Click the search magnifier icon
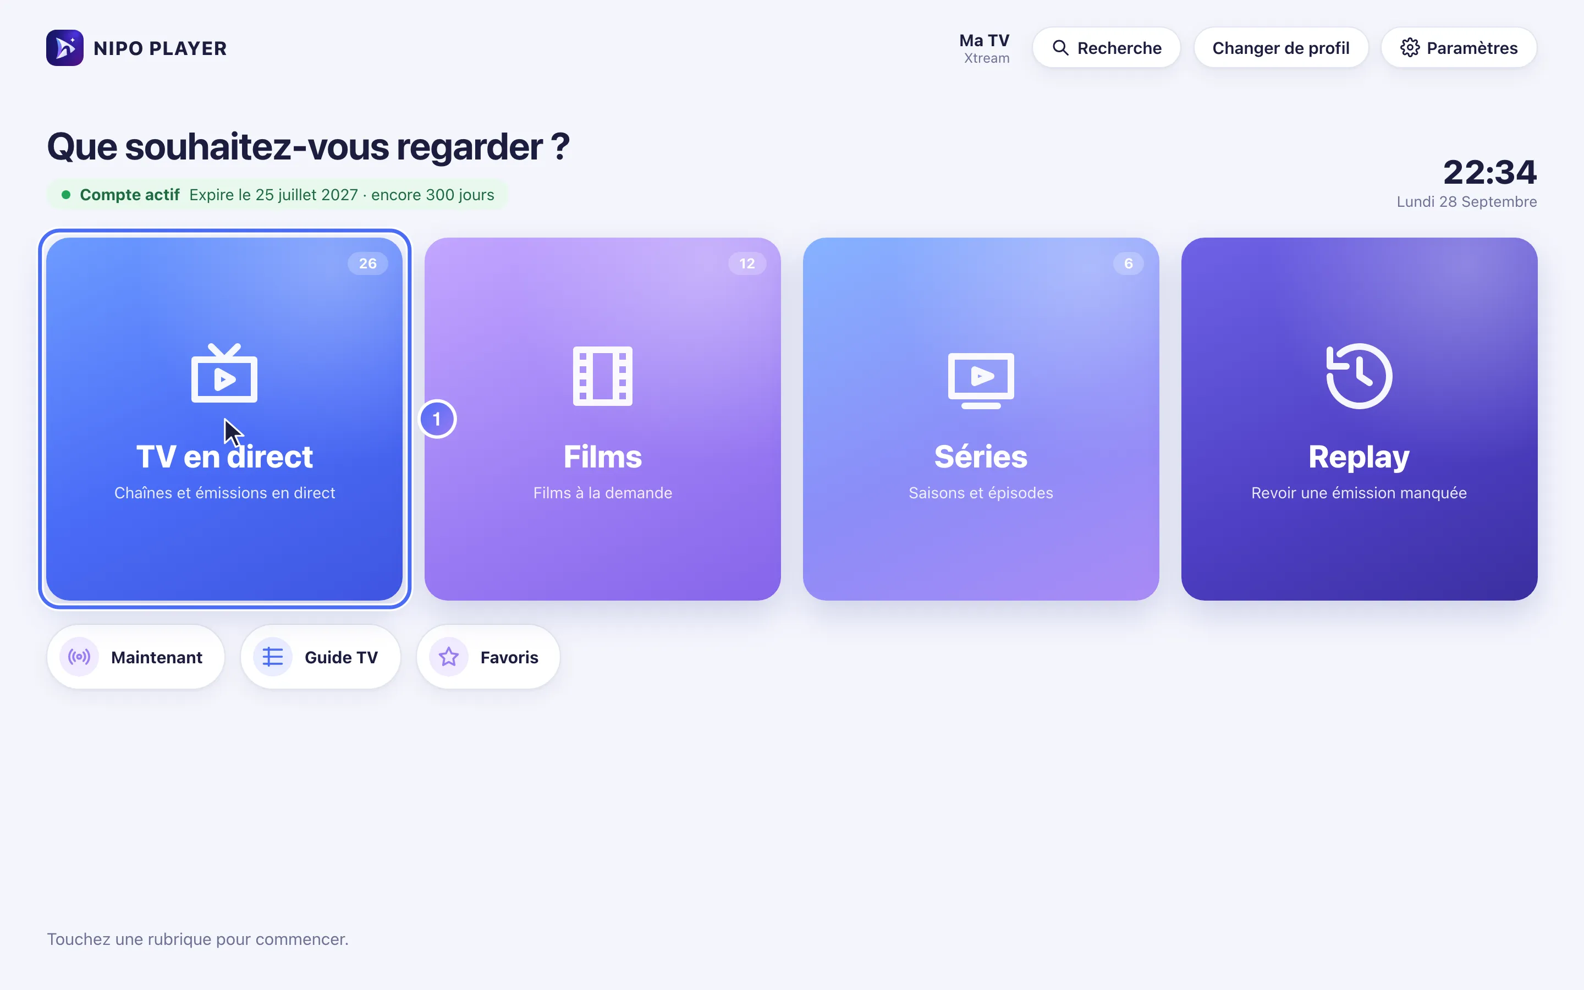Screen dimensions: 1584x990 click(1060, 48)
